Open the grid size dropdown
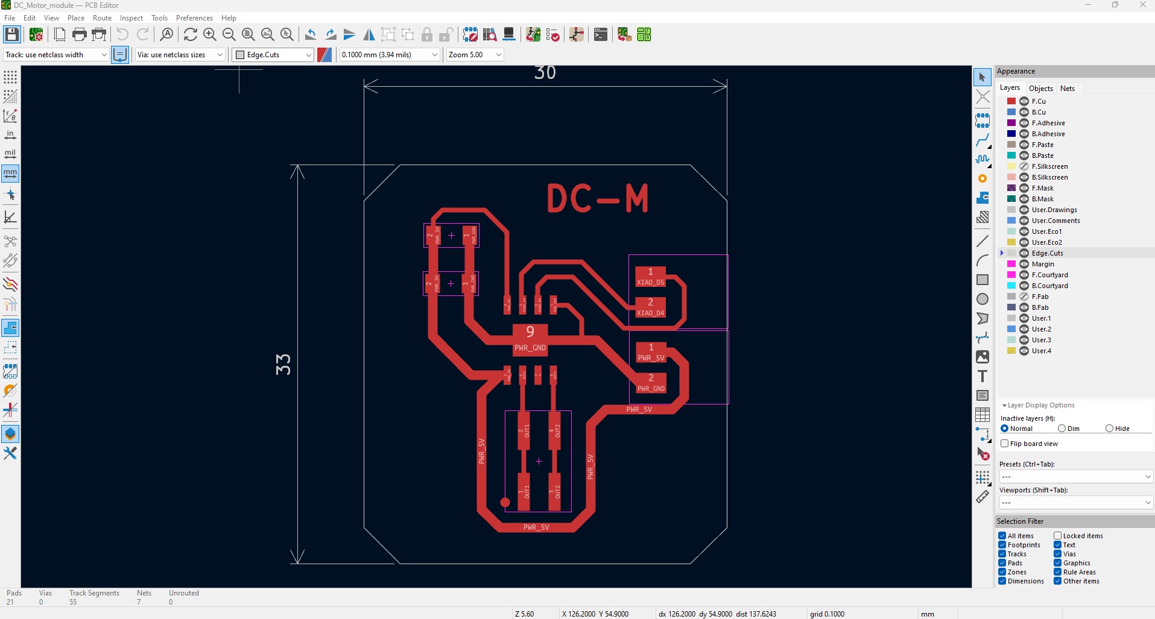Image resolution: width=1155 pixels, height=619 pixels. click(x=390, y=55)
